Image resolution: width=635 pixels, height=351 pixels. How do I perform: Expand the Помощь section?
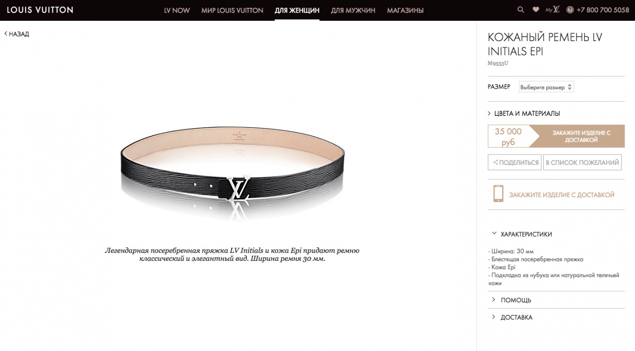511,300
